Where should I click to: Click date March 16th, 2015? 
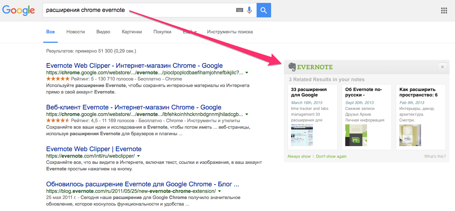click(307, 103)
